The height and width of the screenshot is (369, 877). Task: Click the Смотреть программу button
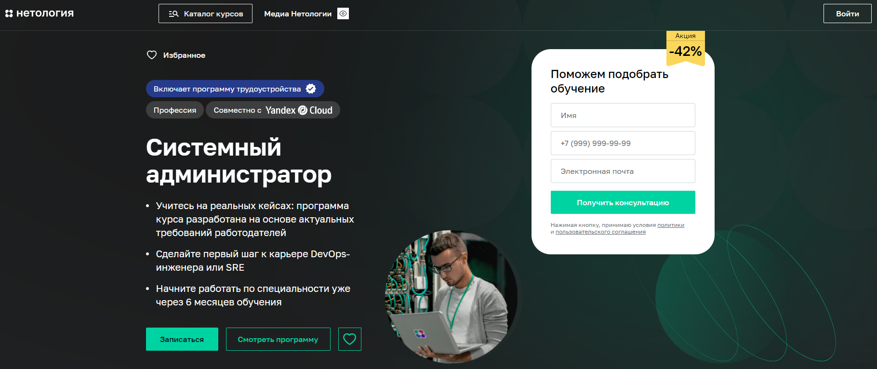278,339
